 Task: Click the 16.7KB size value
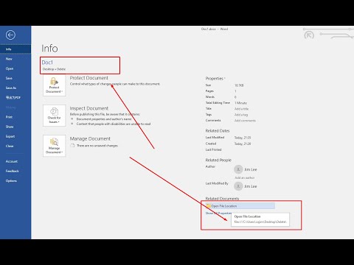click(x=239, y=85)
